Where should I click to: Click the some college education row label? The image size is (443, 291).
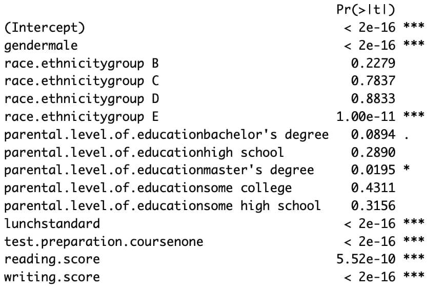148,188
